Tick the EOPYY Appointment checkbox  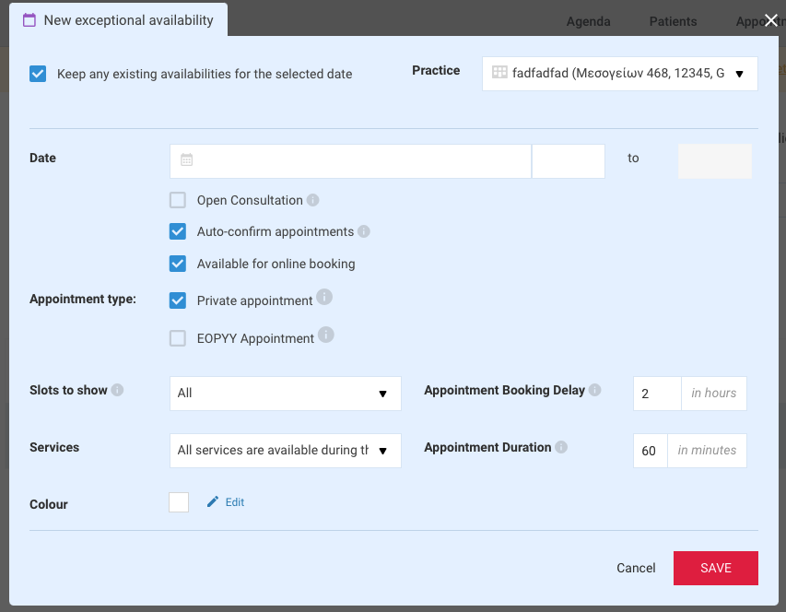(178, 338)
